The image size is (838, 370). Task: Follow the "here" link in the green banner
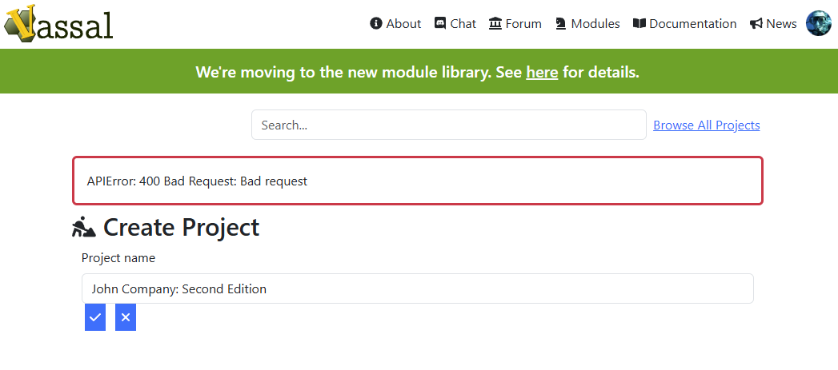(x=542, y=72)
